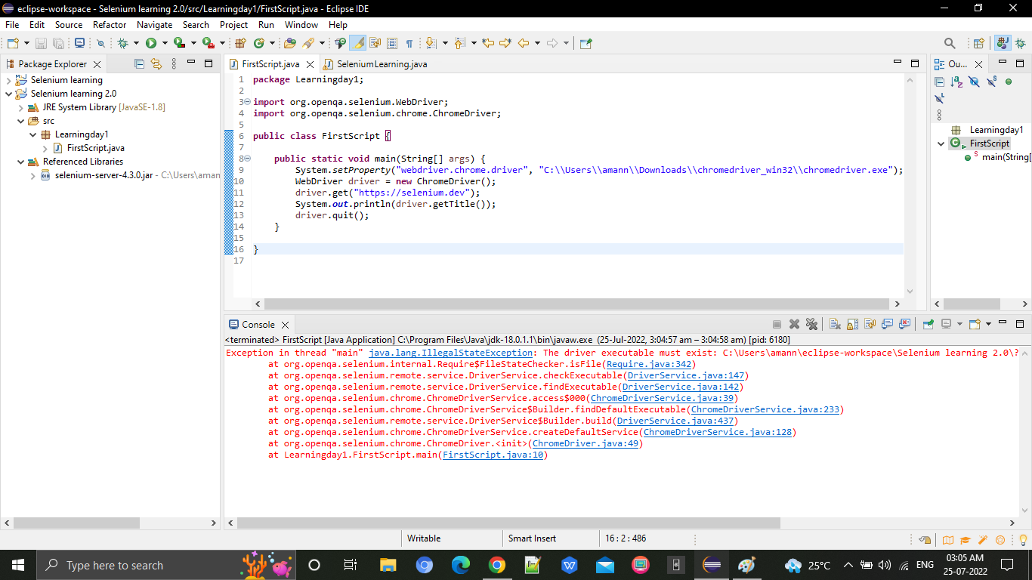Toggle Hide Non-Public Members in Outline
This screenshot has width=1032, height=580.
[1009, 82]
